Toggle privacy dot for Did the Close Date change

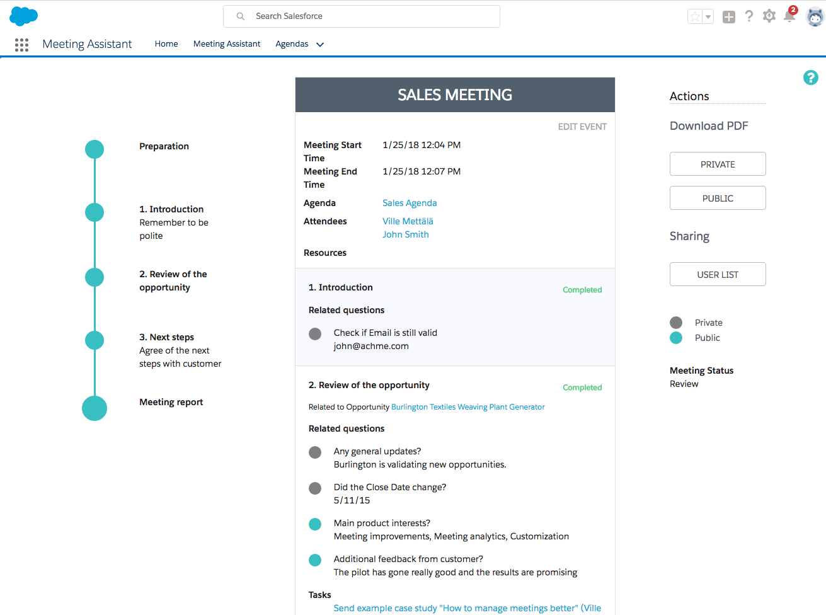pyautogui.click(x=315, y=488)
